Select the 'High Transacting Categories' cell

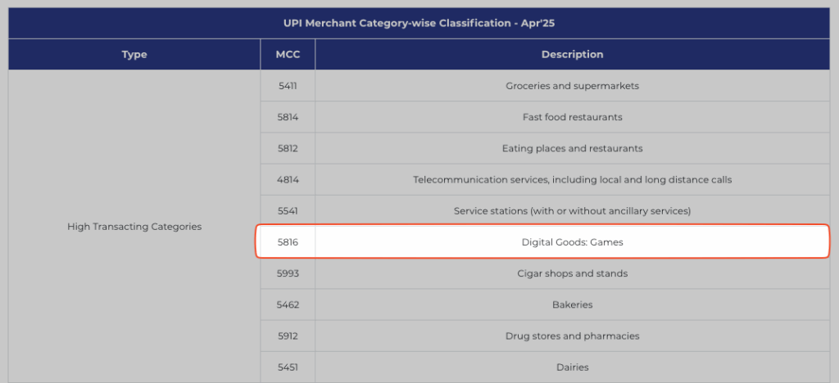point(134,227)
